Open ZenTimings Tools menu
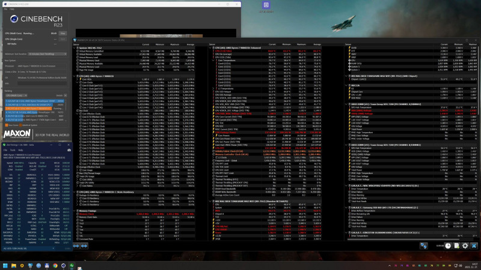Screen dimensions: 481x270 13,150
